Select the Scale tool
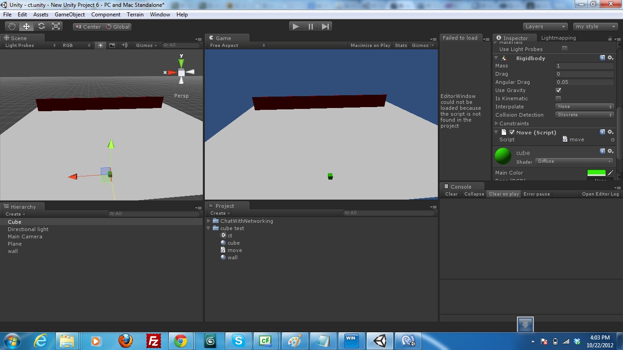This screenshot has width=623, height=350. (x=56, y=26)
